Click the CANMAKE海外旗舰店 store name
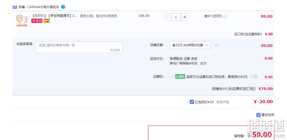 coord(43,7)
